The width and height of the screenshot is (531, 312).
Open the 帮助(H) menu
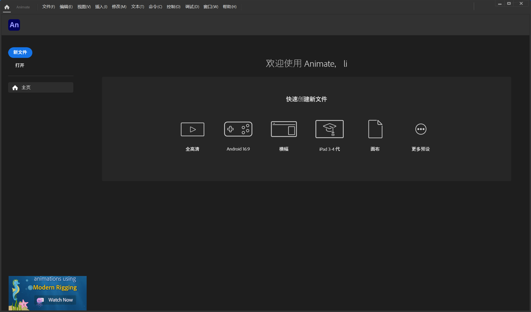230,7
